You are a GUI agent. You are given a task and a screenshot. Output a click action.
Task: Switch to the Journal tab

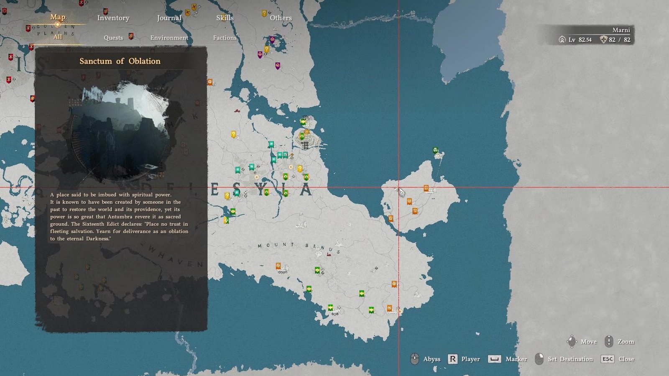point(169,18)
